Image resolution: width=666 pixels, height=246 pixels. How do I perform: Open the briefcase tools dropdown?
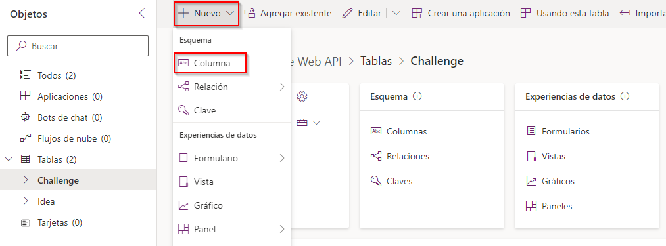click(x=308, y=123)
